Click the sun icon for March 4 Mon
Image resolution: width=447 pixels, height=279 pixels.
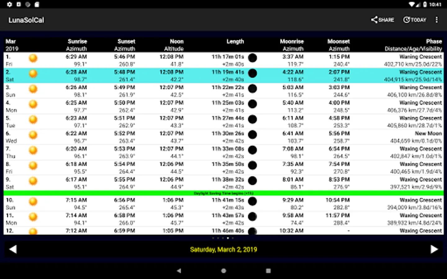pyautogui.click(x=33, y=104)
